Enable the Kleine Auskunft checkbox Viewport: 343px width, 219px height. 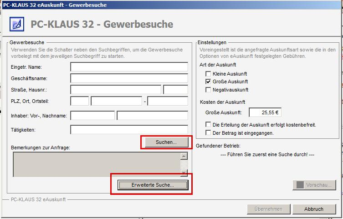(209, 74)
